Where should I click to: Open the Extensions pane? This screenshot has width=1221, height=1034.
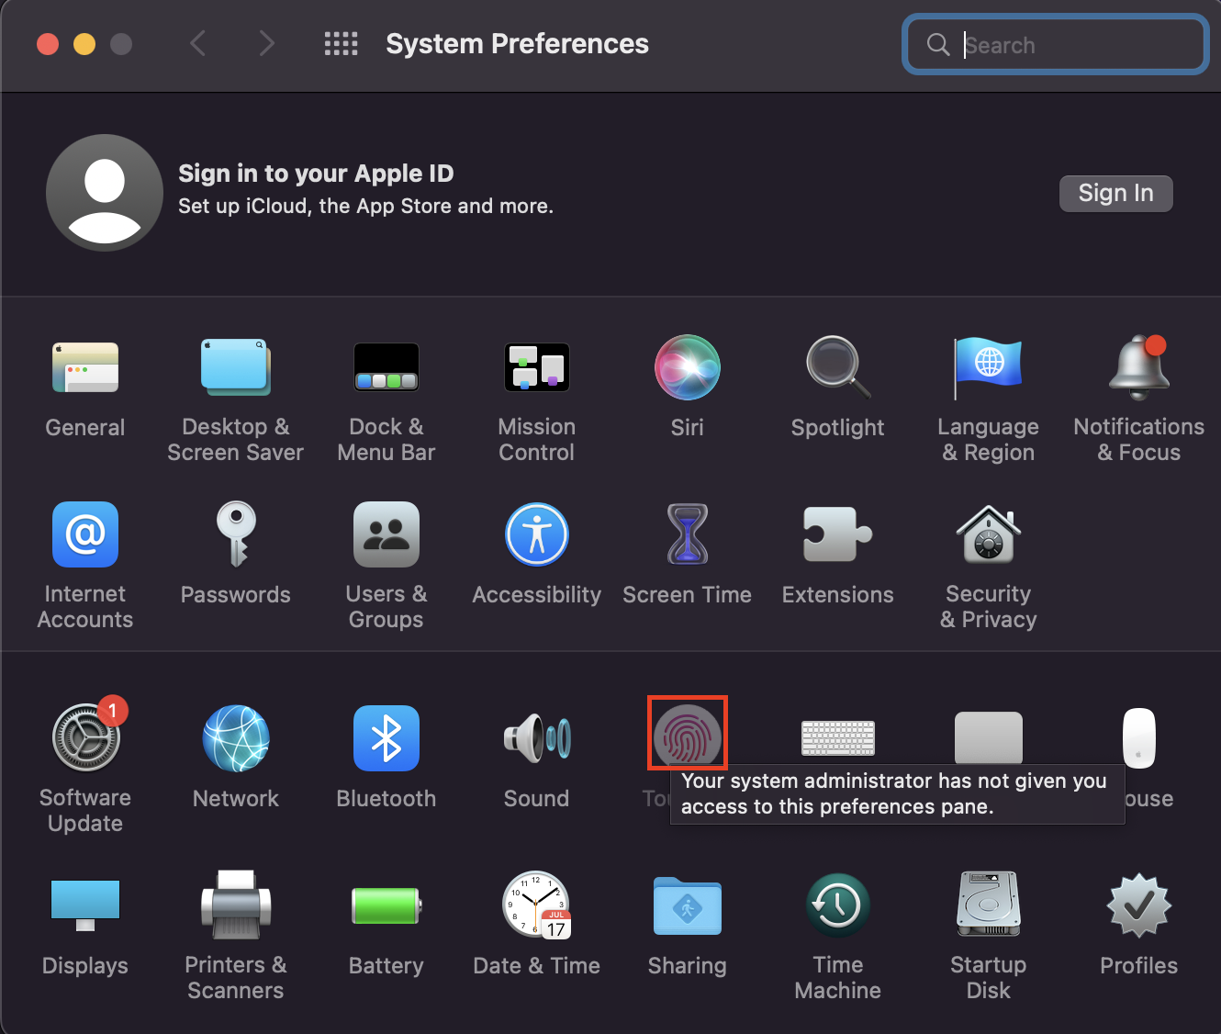tap(838, 534)
